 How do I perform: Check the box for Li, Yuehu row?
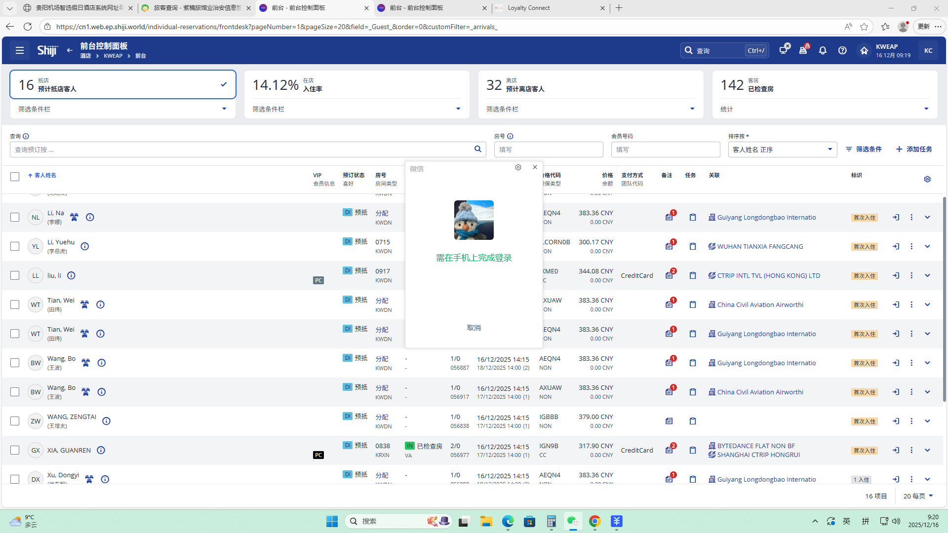pyautogui.click(x=15, y=246)
